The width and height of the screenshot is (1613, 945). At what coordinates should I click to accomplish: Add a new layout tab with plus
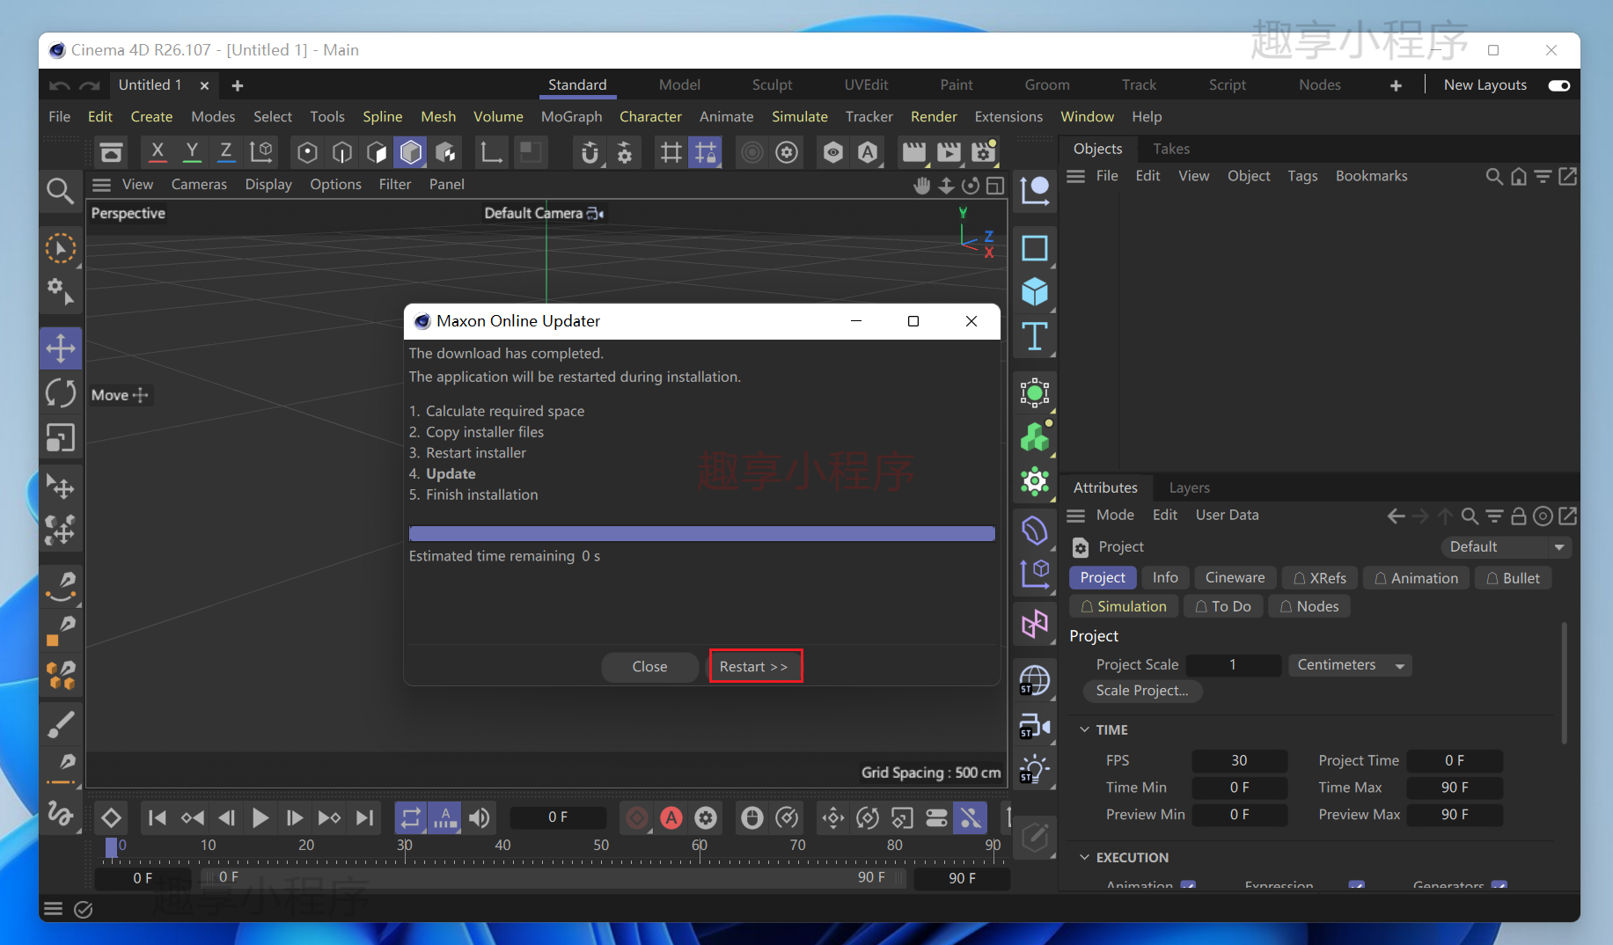(x=1396, y=85)
